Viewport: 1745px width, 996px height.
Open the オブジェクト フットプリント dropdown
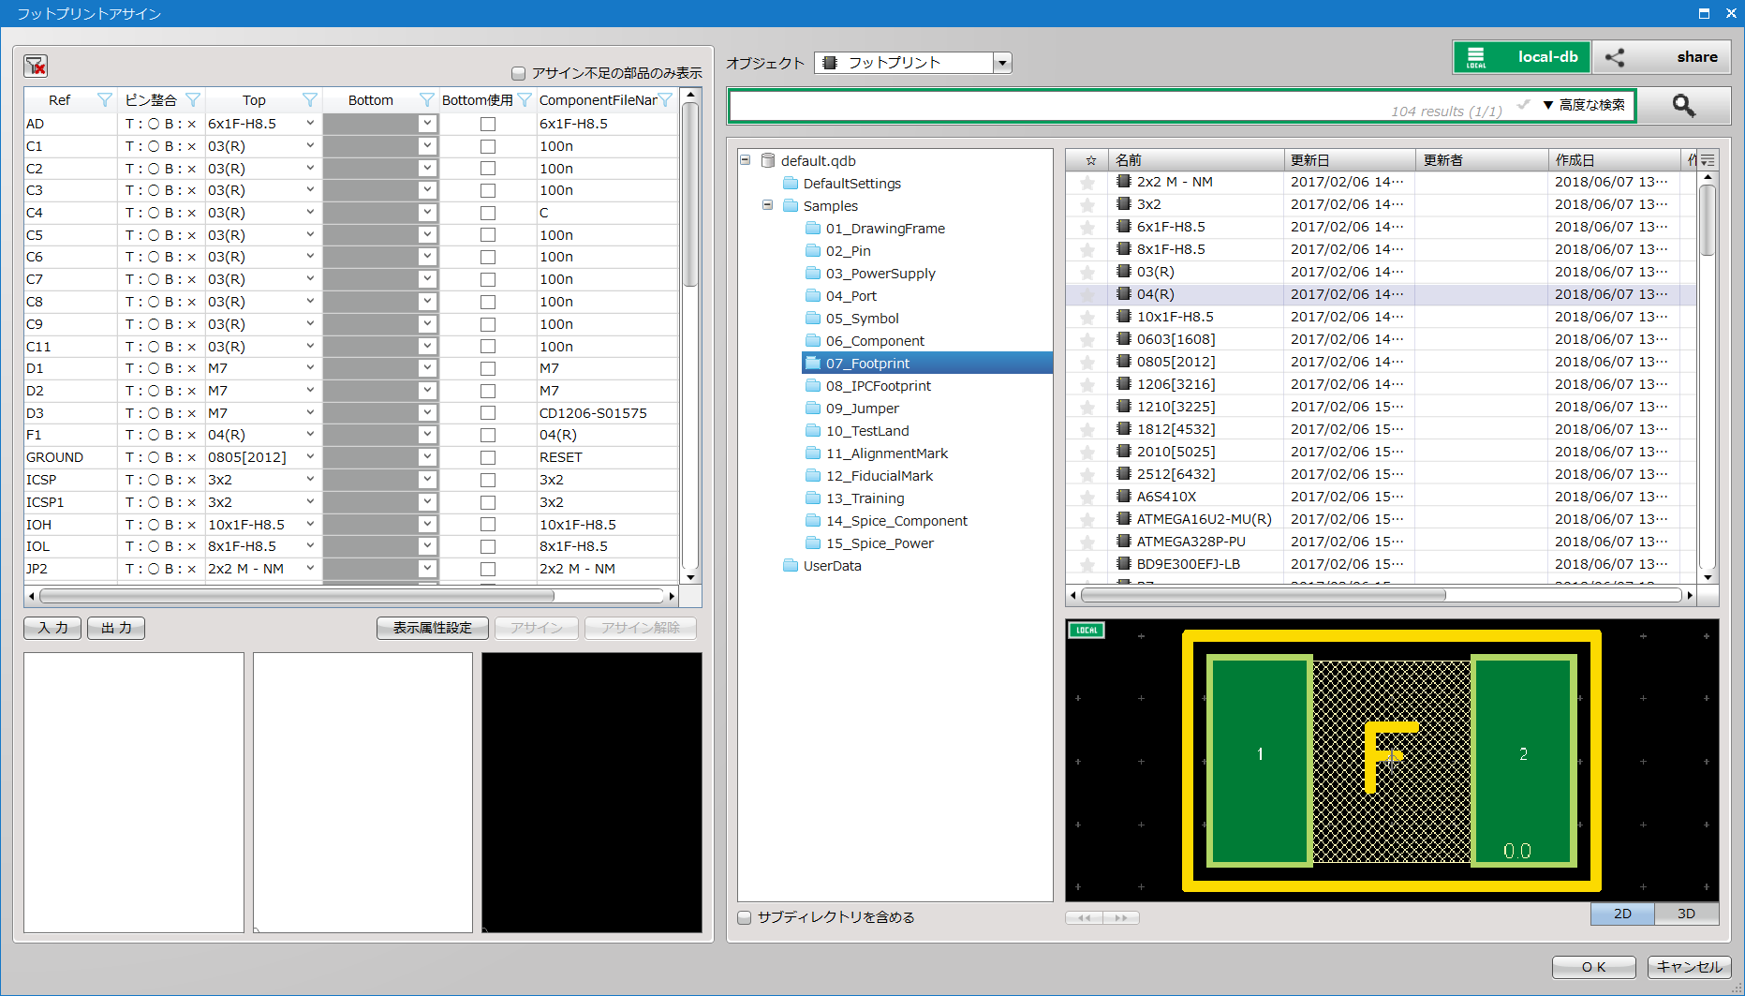click(x=1002, y=63)
